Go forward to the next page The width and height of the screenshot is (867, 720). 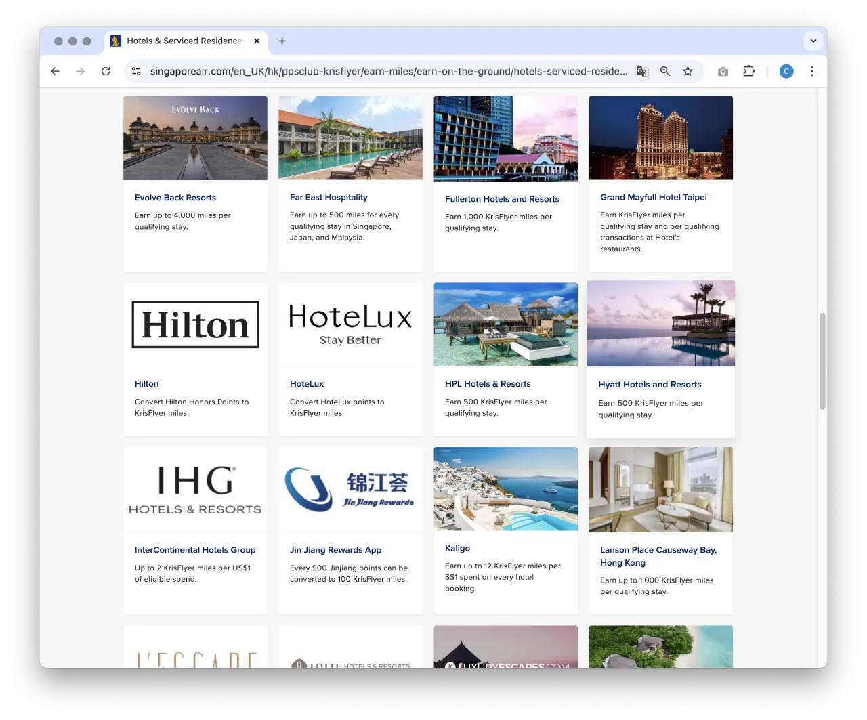[x=80, y=71]
